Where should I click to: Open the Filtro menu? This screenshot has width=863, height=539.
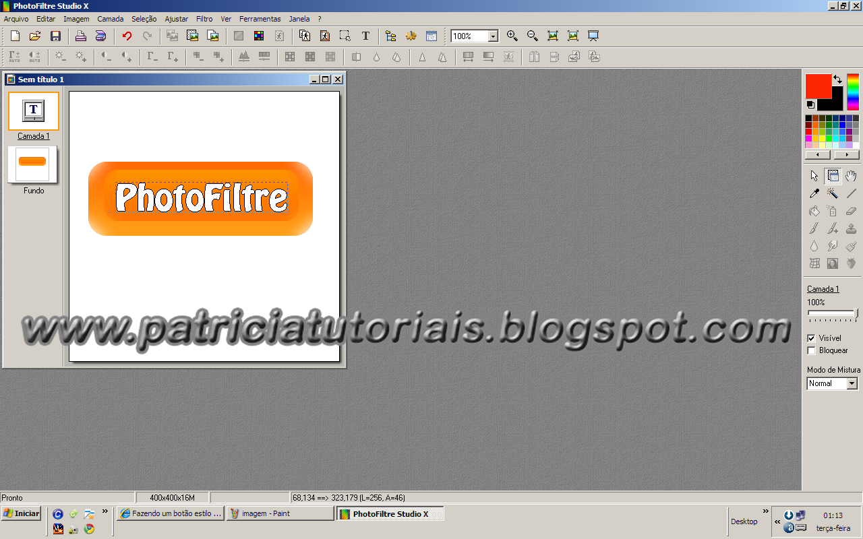point(204,18)
